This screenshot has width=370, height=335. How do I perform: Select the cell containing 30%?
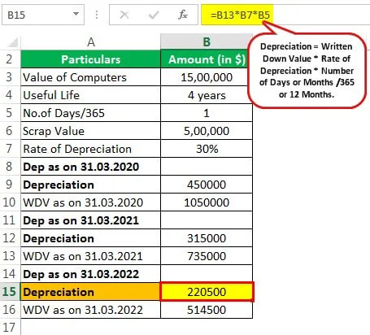click(207, 149)
